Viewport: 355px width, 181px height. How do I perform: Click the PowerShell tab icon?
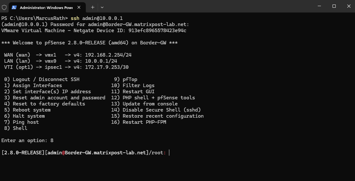[x=14, y=7]
